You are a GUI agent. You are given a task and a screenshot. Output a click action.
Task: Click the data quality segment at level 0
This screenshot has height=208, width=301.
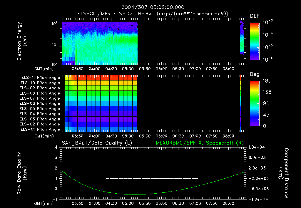point(85,189)
